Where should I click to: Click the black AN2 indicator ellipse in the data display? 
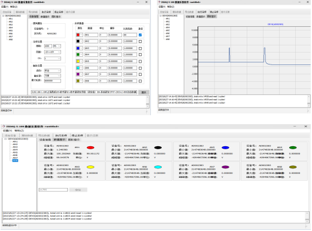pos(158,147)
